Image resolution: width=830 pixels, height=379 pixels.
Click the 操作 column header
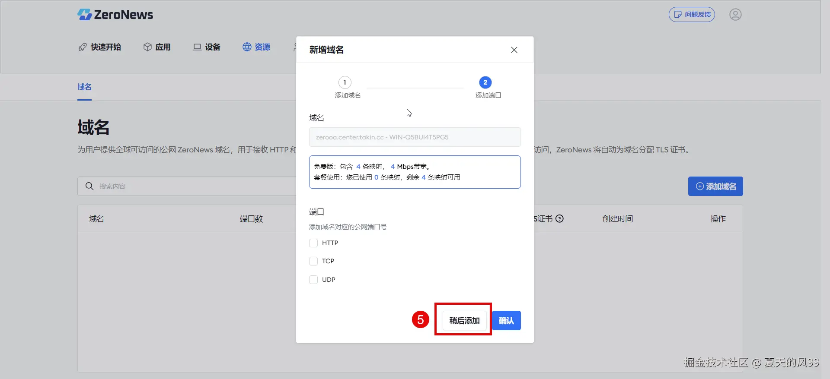tap(718, 219)
